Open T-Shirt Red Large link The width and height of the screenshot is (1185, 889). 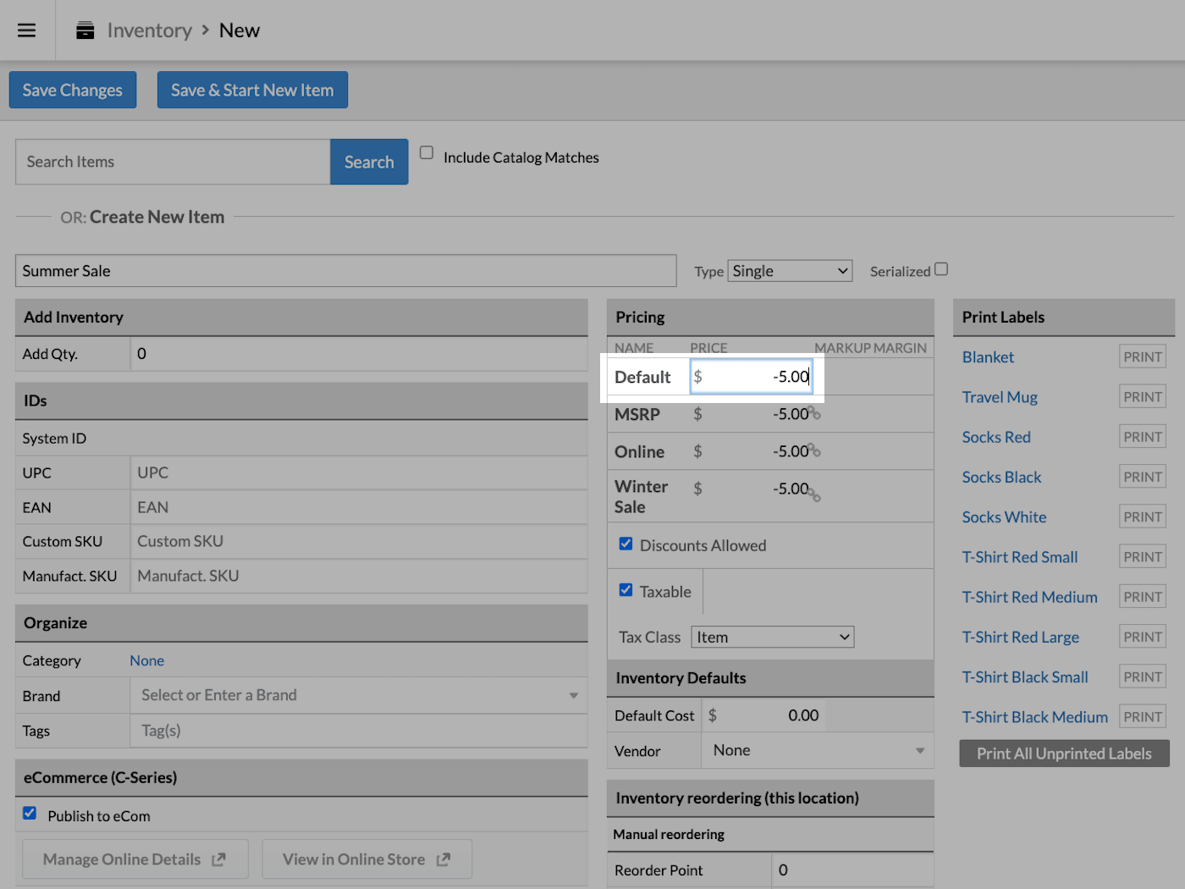click(x=1020, y=637)
